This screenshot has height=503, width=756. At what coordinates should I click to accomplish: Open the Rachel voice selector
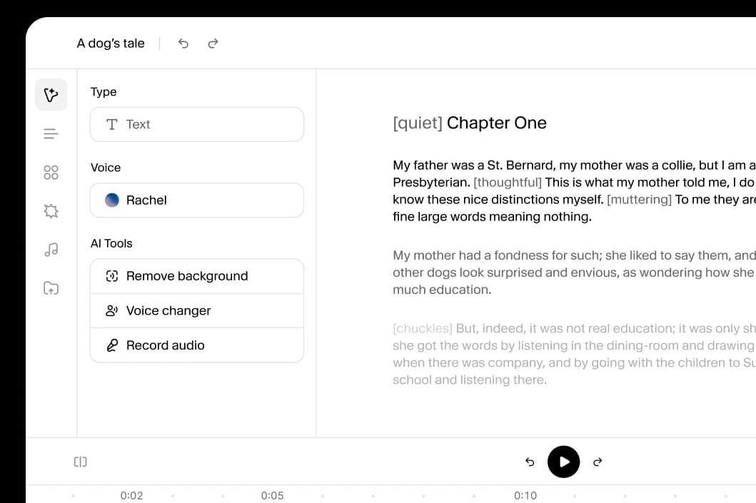(197, 200)
